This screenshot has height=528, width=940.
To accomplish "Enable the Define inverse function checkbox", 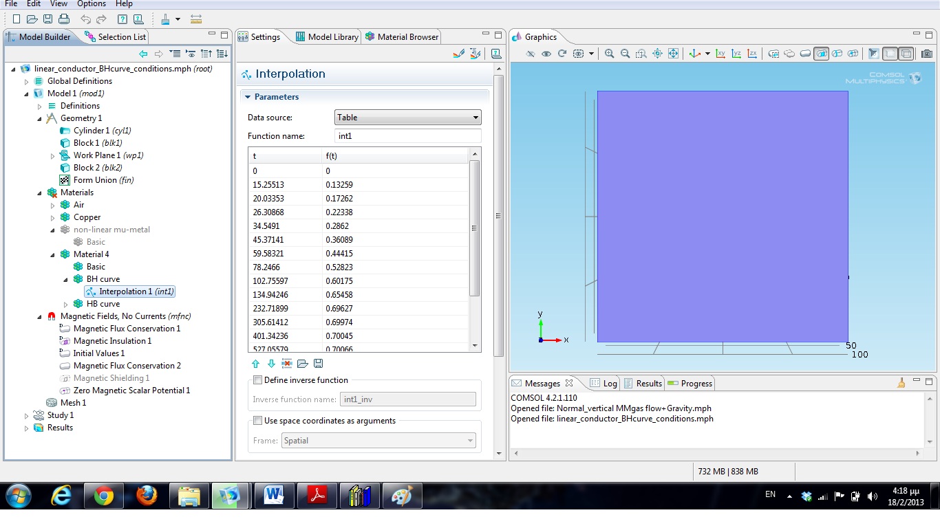I will point(258,380).
